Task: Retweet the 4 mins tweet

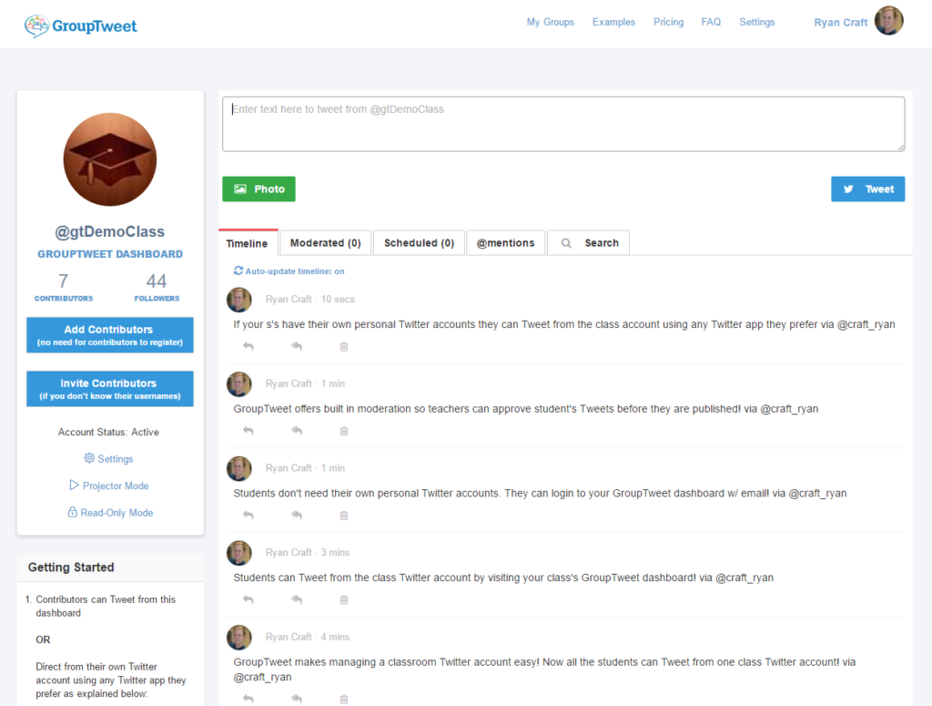Action: 297,699
